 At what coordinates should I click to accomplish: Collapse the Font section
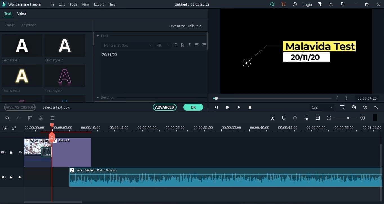pyautogui.click(x=98, y=36)
